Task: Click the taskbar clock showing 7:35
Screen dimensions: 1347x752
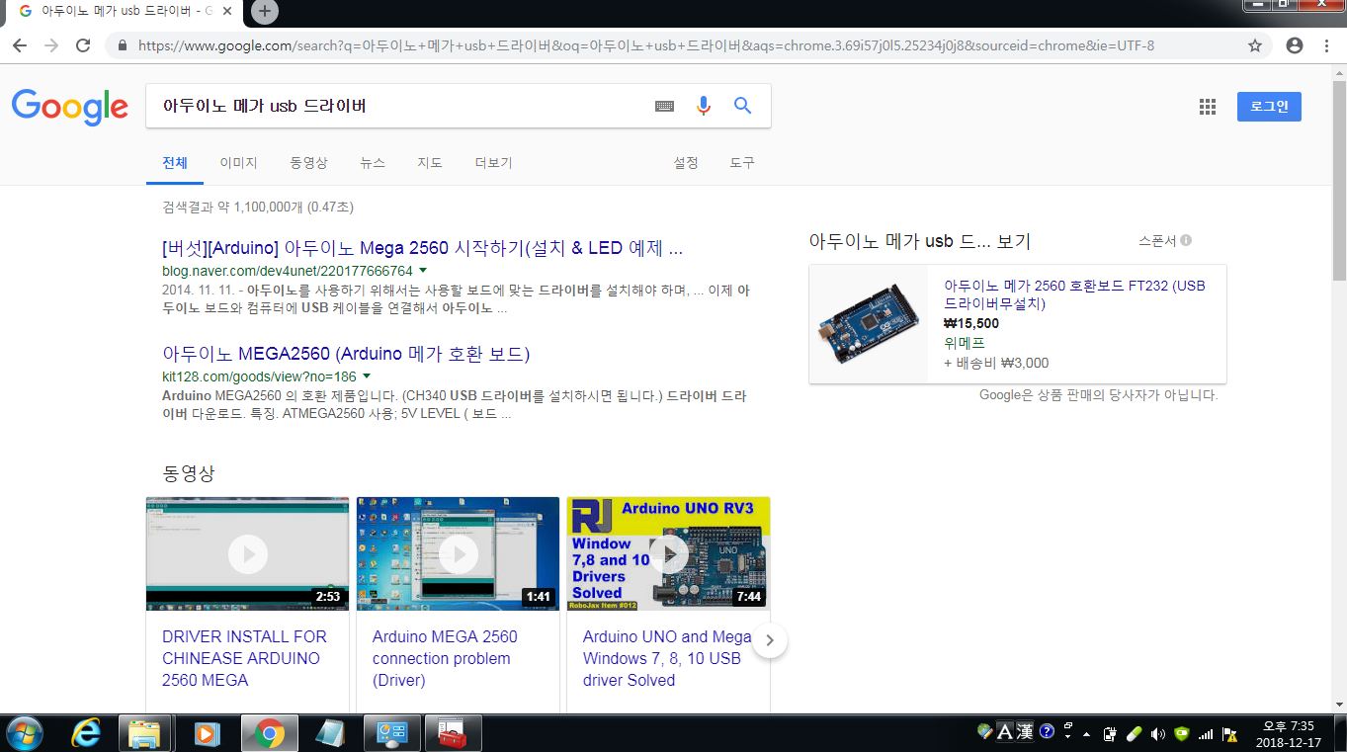Action: 1289,734
